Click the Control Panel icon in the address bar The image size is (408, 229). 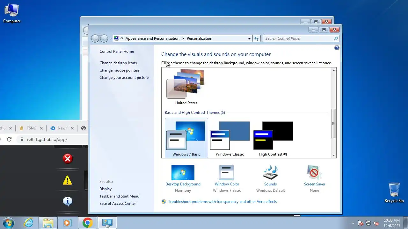pos(116,38)
